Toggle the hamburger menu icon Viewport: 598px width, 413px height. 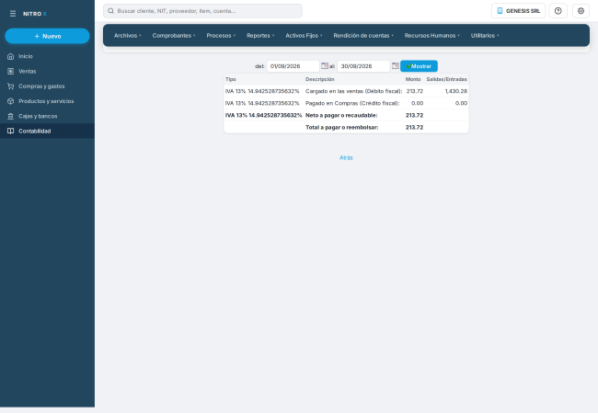[13, 14]
